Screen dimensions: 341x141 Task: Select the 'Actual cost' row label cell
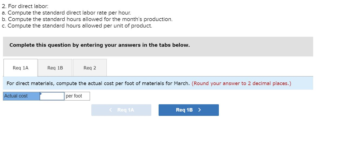[21, 96]
